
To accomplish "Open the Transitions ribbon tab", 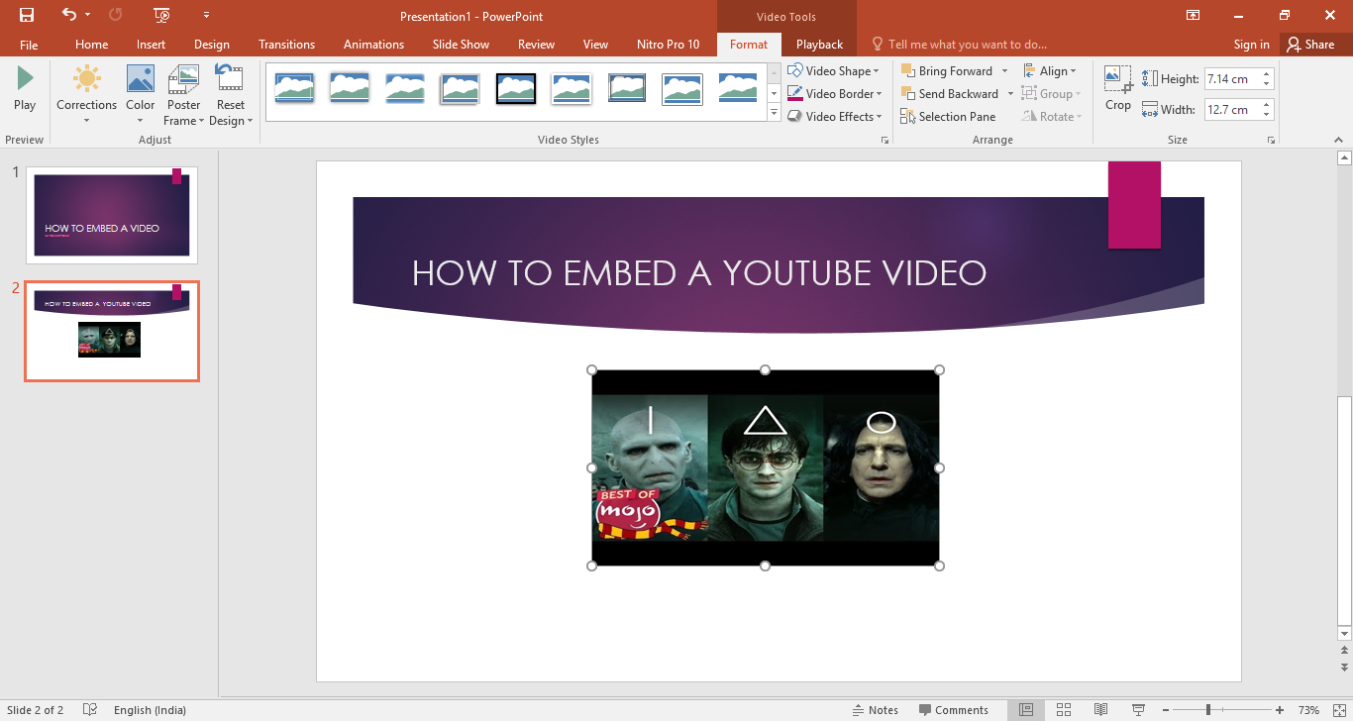I will tap(286, 45).
